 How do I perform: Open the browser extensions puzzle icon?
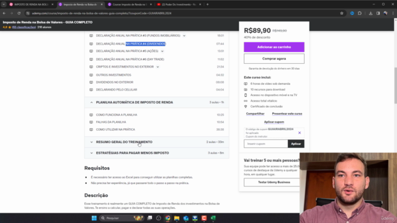point(360,13)
